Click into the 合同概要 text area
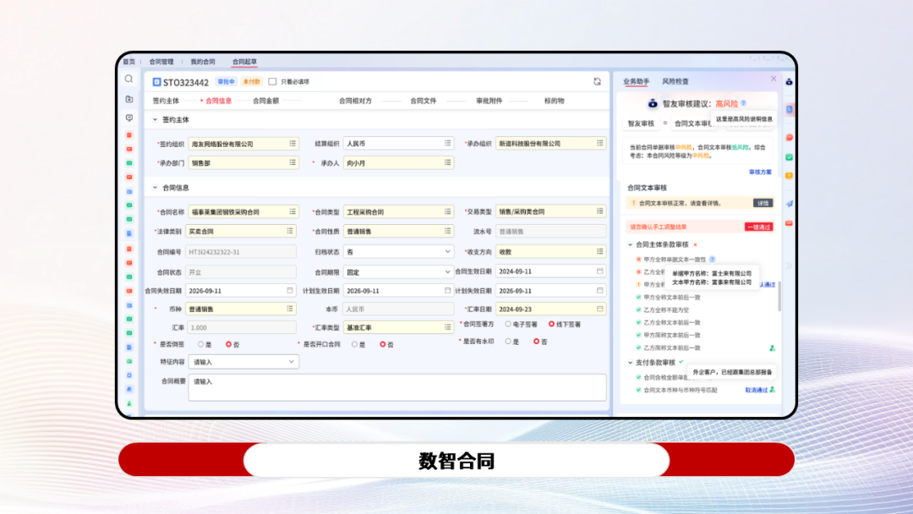Viewport: 913px width, 514px height. pyautogui.click(x=397, y=387)
